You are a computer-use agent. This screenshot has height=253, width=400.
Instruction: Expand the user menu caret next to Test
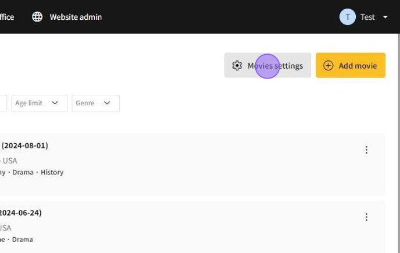[x=385, y=17]
